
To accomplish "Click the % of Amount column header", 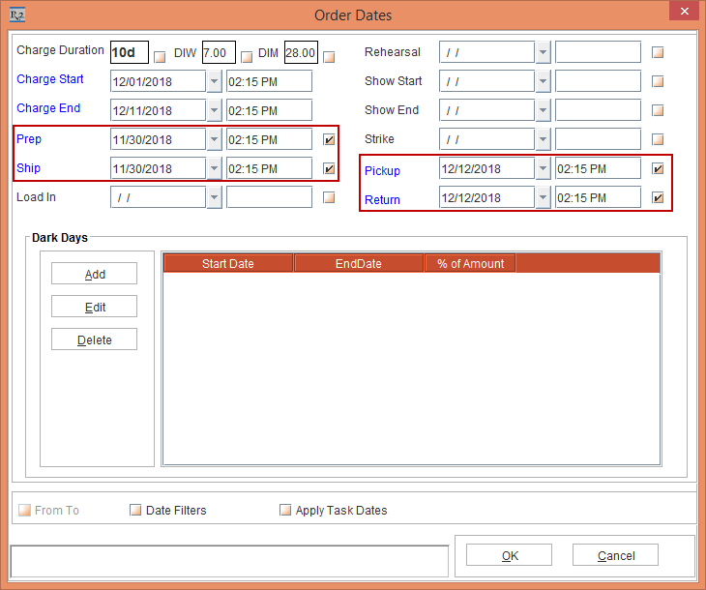I will point(470,263).
